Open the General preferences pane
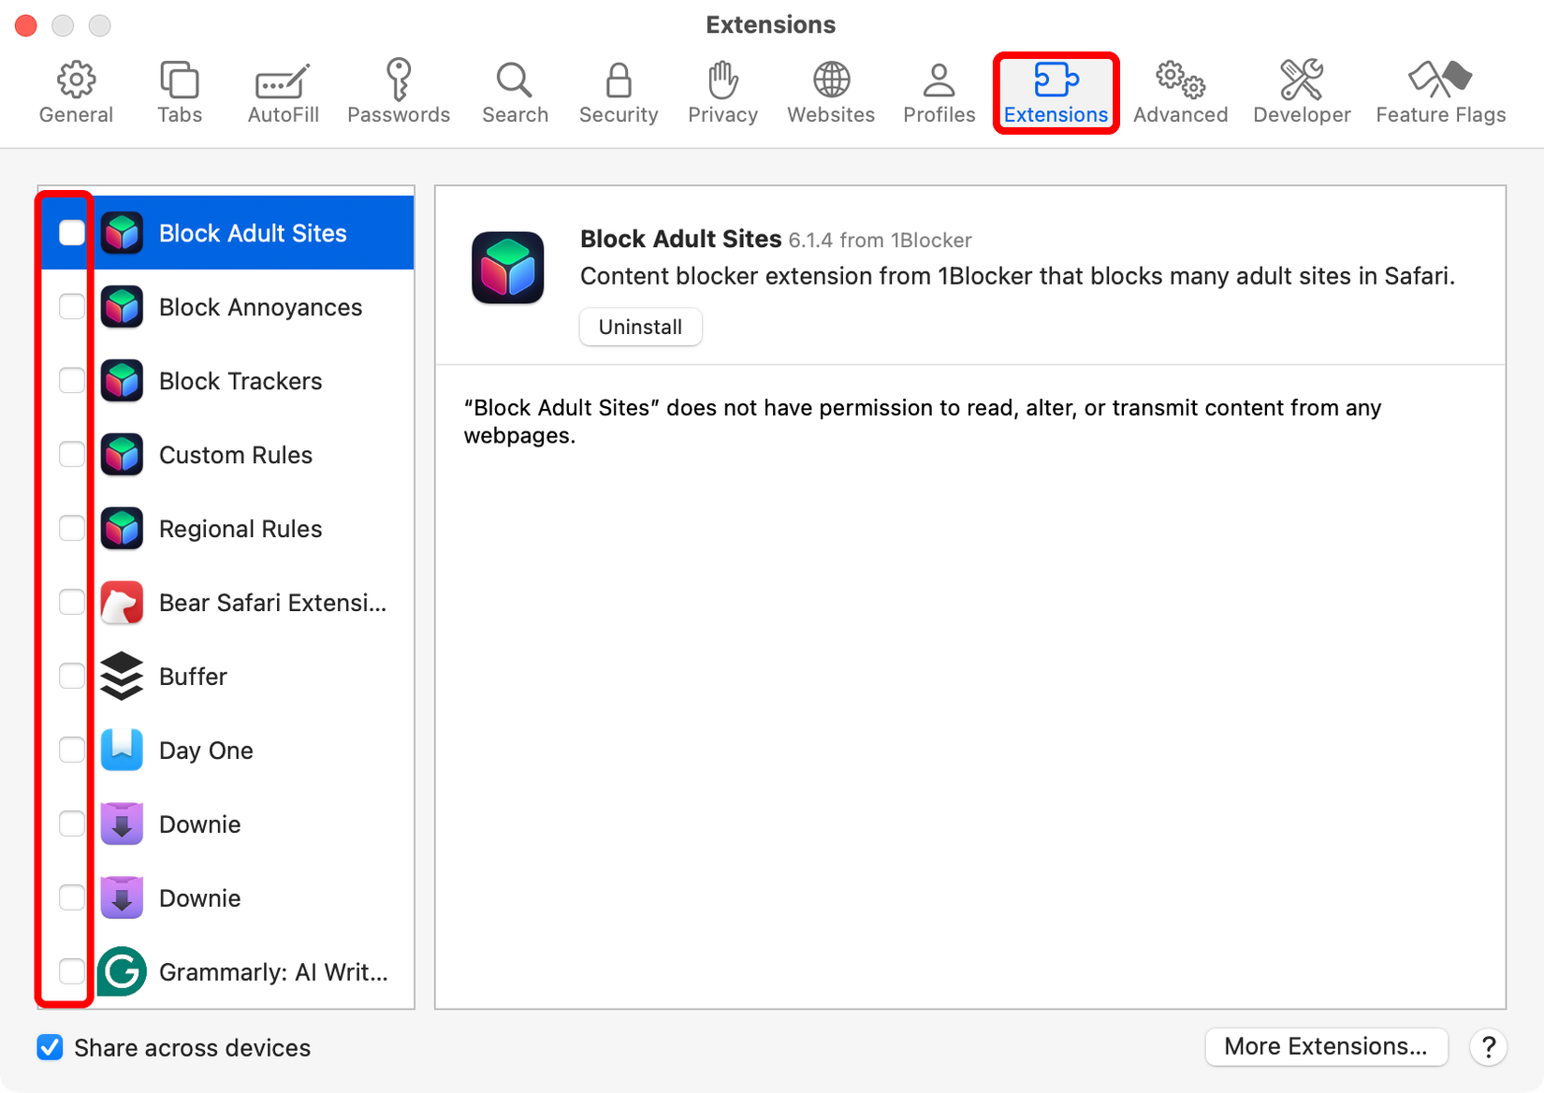Screen dimensions: 1544x1093 click(x=76, y=89)
